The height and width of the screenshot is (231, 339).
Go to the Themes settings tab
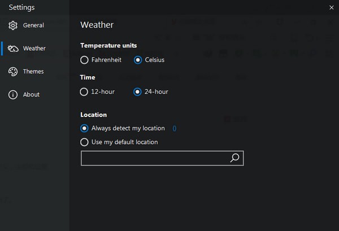point(33,72)
